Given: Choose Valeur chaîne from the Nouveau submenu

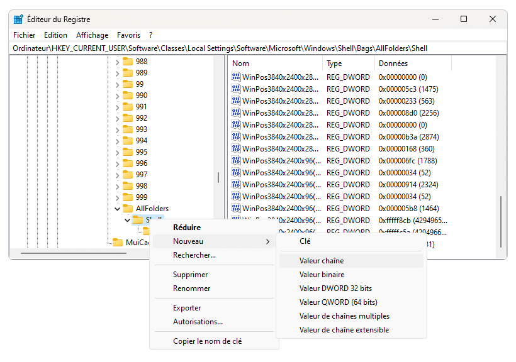Looking at the screenshot, I should 322,261.
